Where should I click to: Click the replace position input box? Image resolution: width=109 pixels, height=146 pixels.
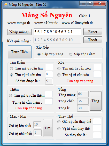click(x=97, y=128)
